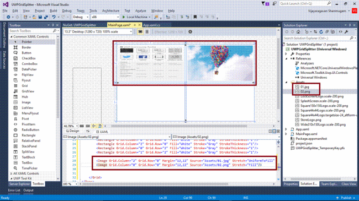
Task: Click the Search Toolbox input field
Action: pyautogui.click(x=30, y=31)
